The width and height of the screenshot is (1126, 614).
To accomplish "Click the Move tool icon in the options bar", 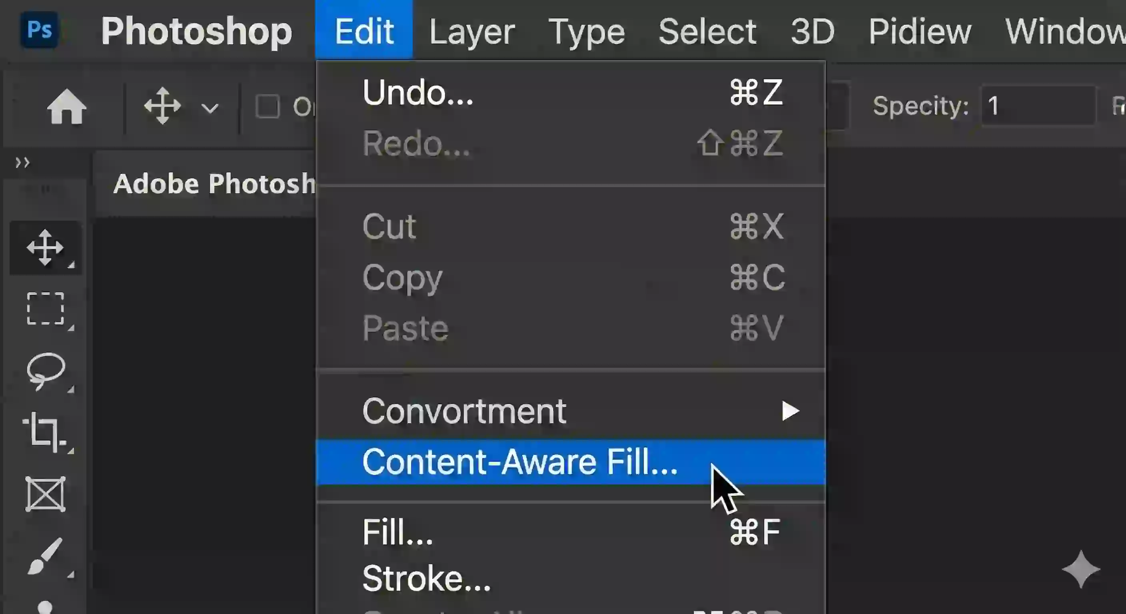I will coord(163,106).
